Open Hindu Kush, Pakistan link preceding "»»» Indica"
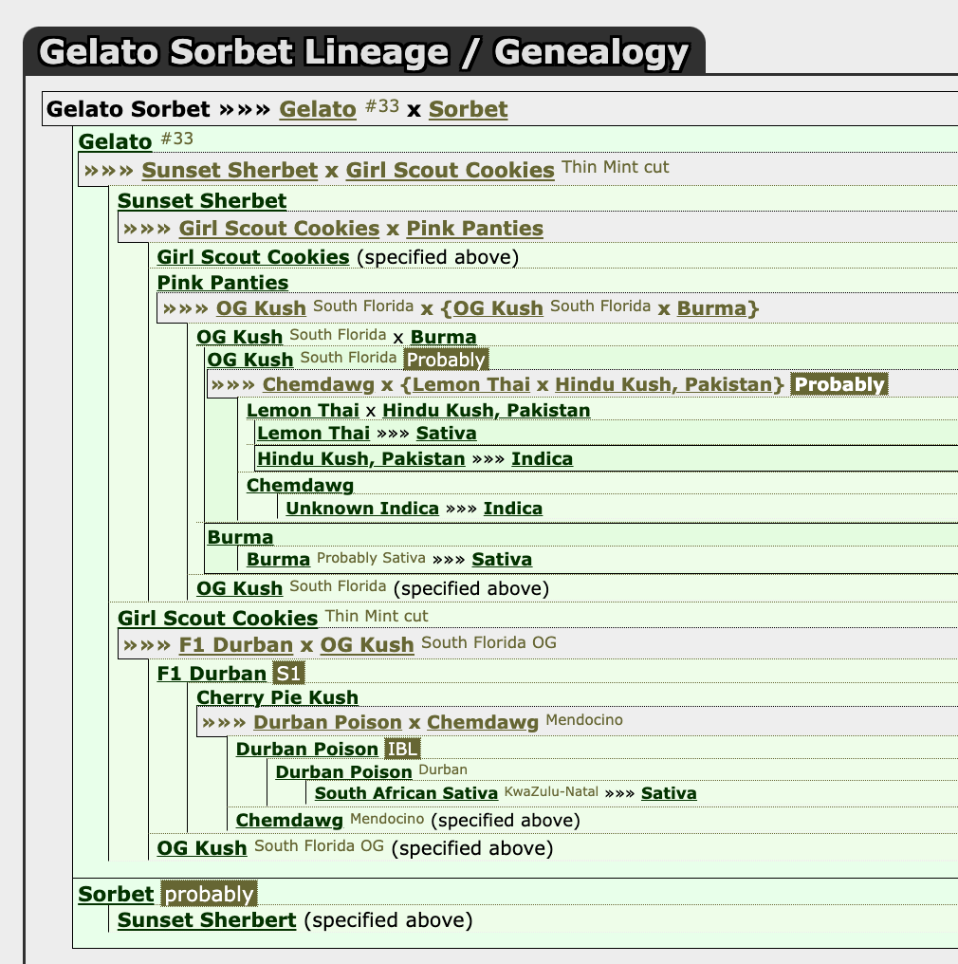The image size is (958, 964). click(x=361, y=458)
